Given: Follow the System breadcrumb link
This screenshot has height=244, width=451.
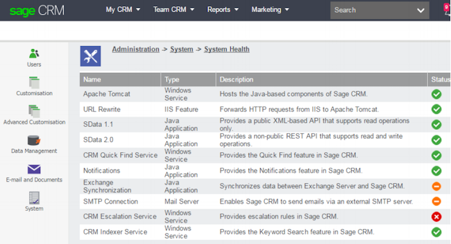Looking at the screenshot, I should [x=182, y=49].
